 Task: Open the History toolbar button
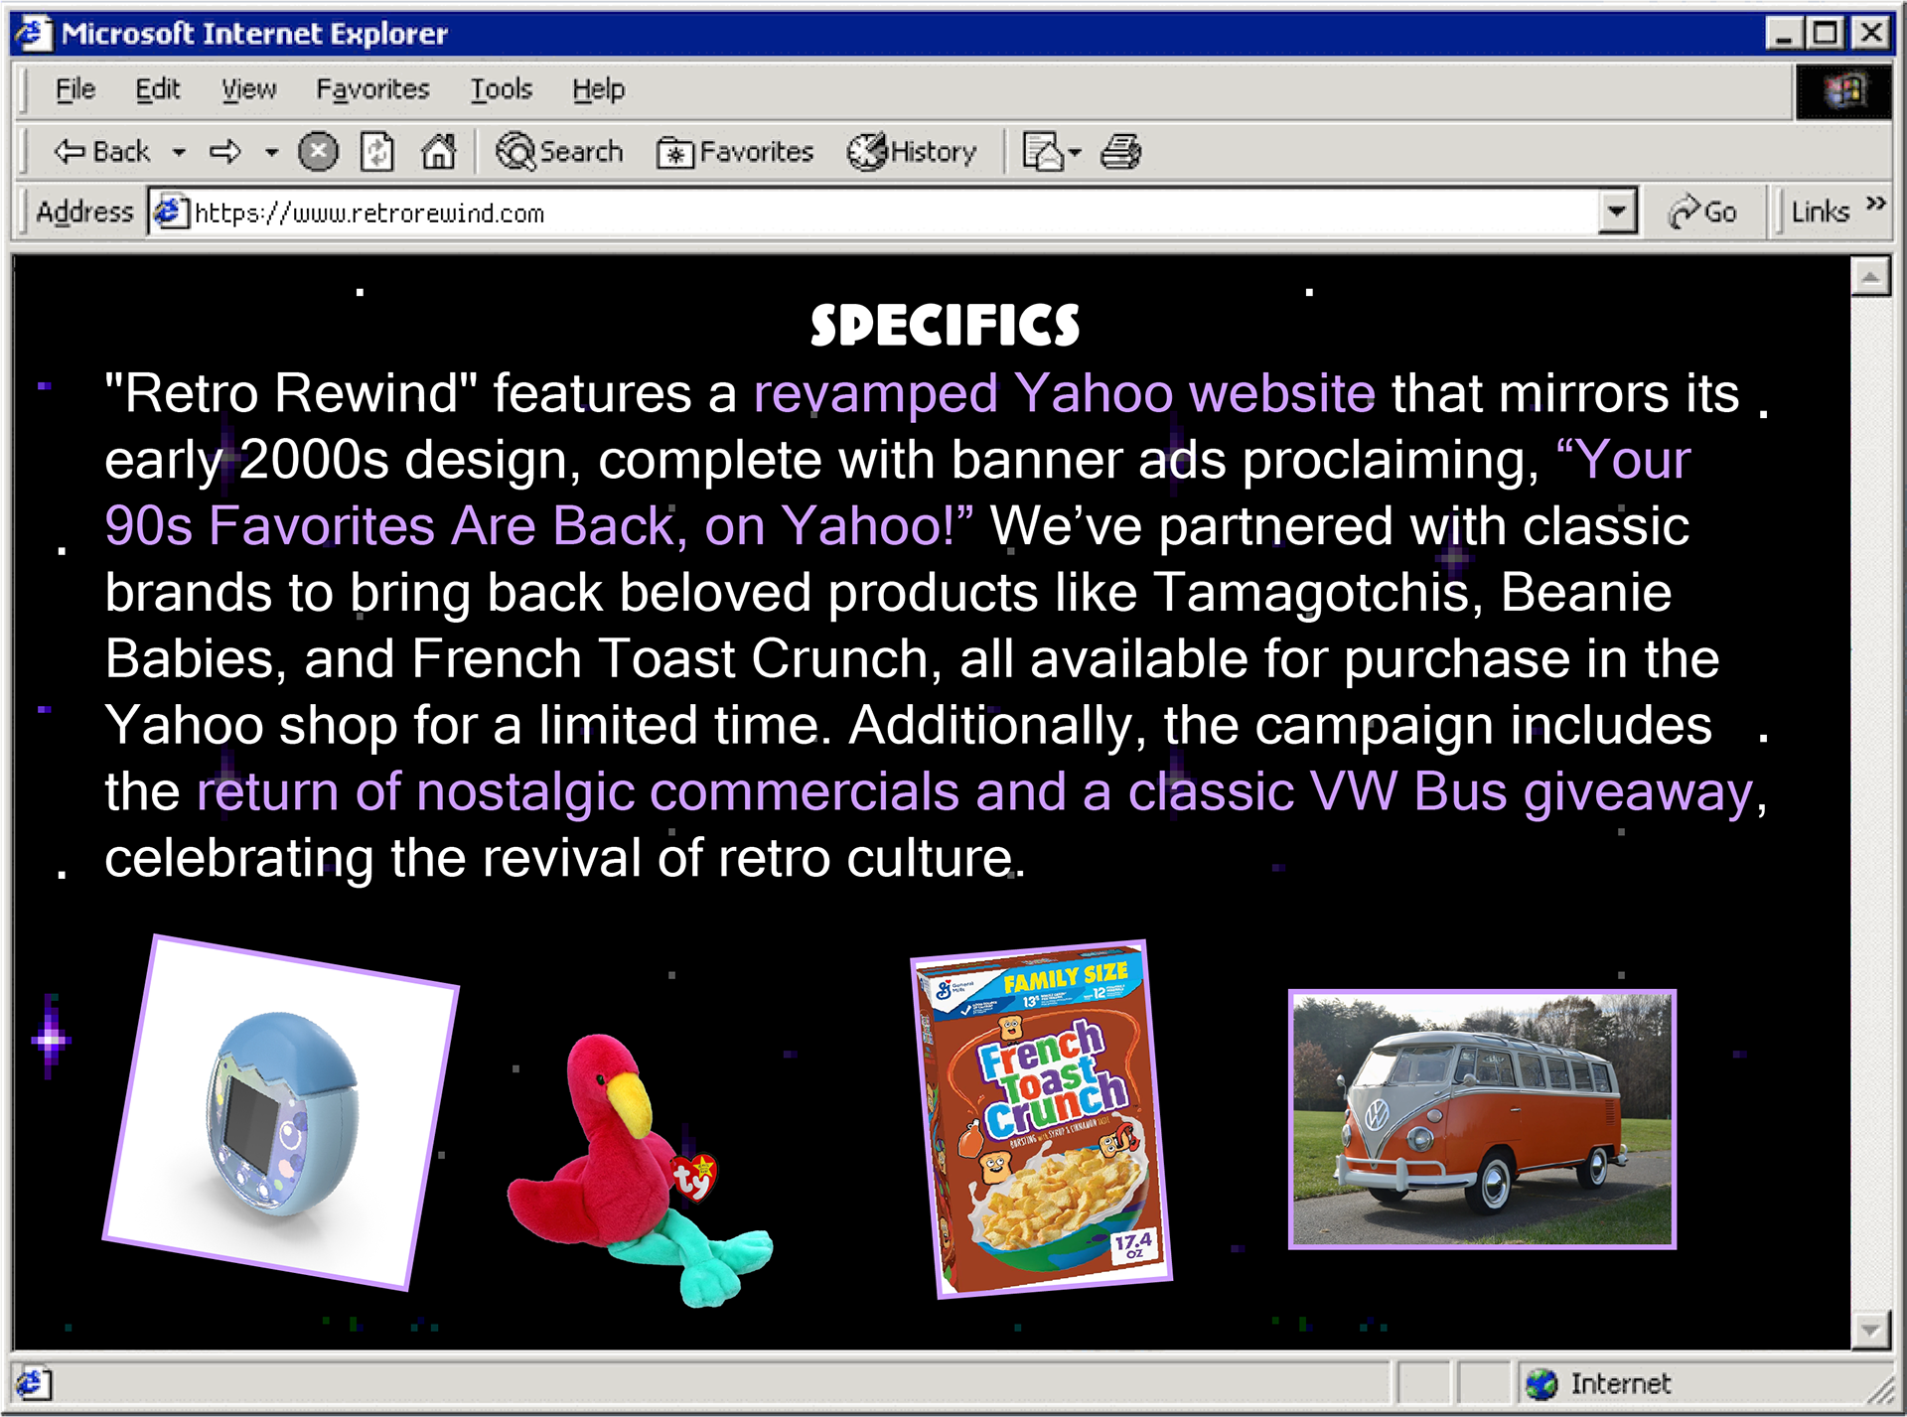[912, 152]
